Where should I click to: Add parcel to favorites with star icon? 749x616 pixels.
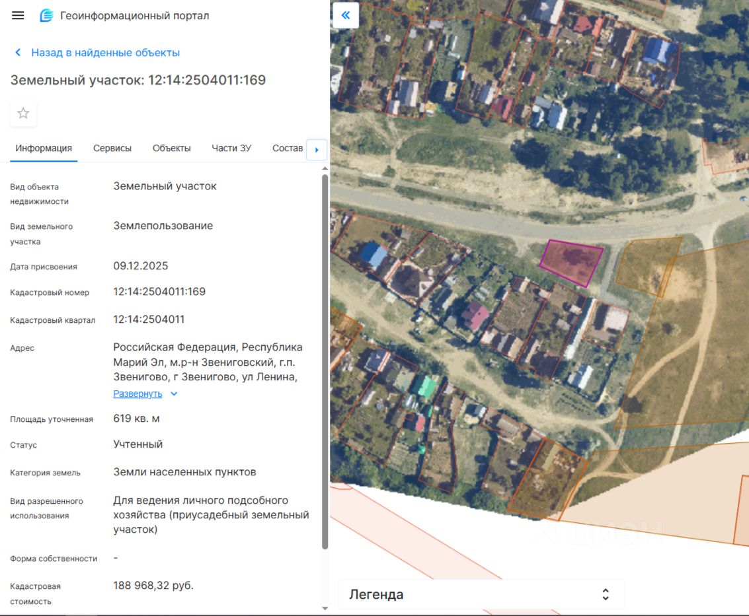[x=23, y=113]
